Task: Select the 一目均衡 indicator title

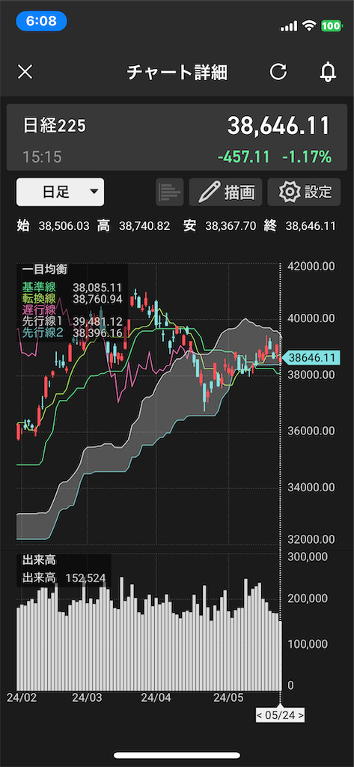Action: 45,270
